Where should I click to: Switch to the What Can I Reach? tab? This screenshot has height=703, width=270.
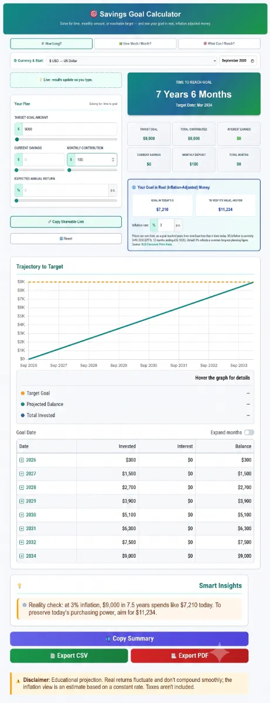219,44
